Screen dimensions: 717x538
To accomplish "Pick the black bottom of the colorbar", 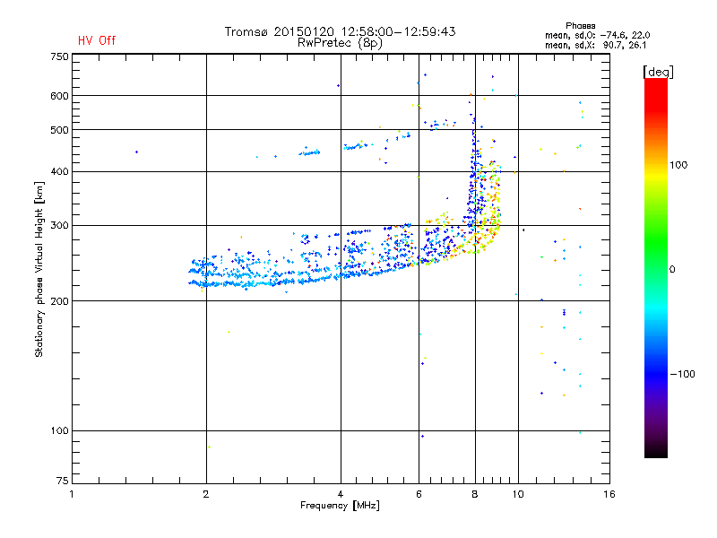I will tap(655, 453).
